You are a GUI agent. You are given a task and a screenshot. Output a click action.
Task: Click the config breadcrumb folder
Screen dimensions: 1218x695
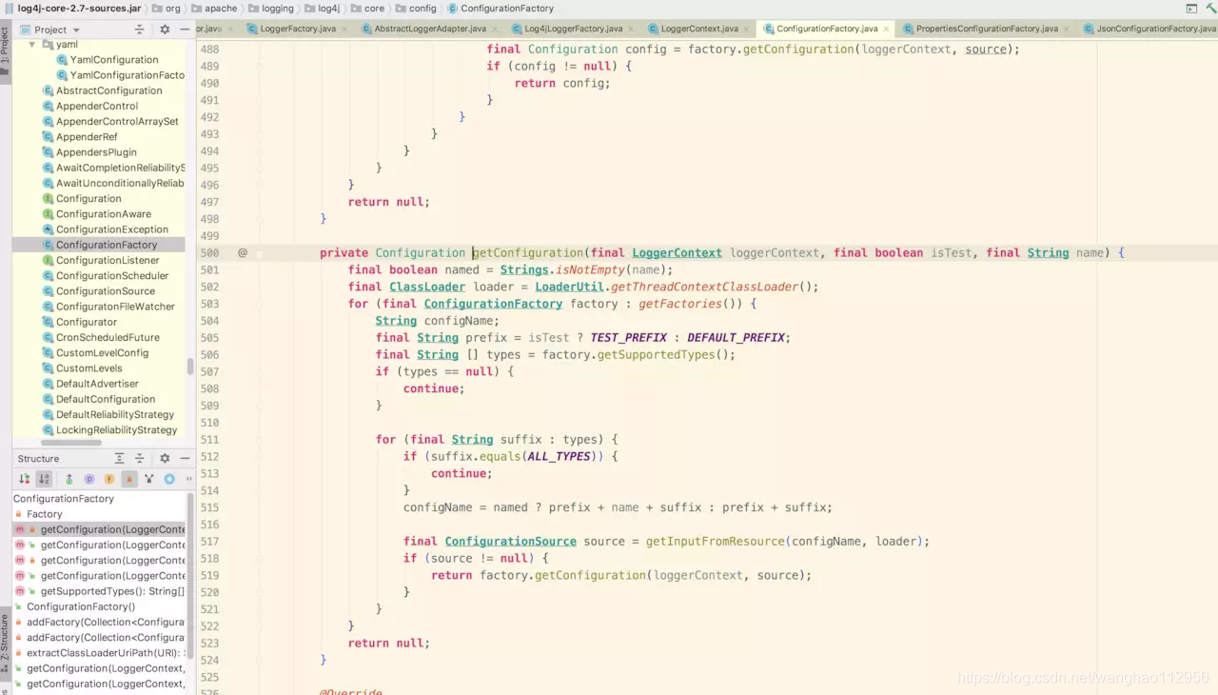click(415, 8)
